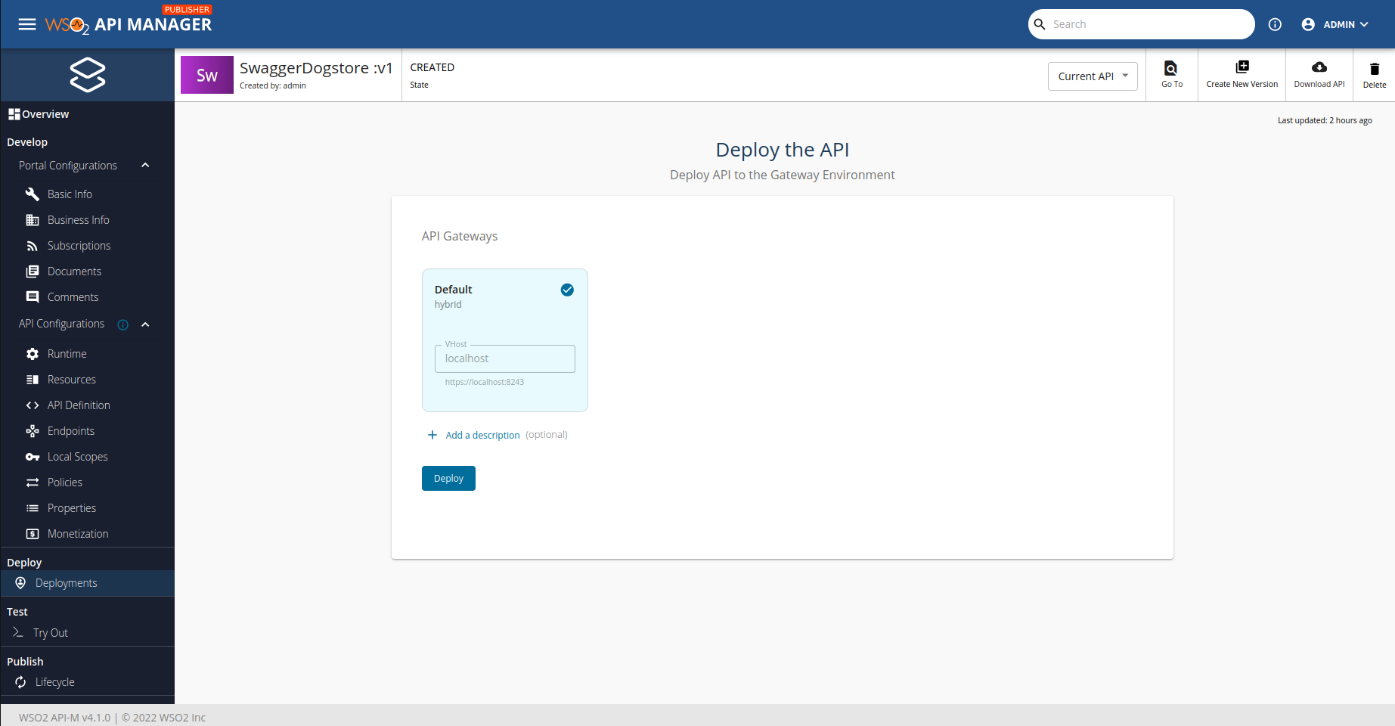Click the plus icon beside Add a description
This screenshot has height=726, width=1395.
(432, 435)
